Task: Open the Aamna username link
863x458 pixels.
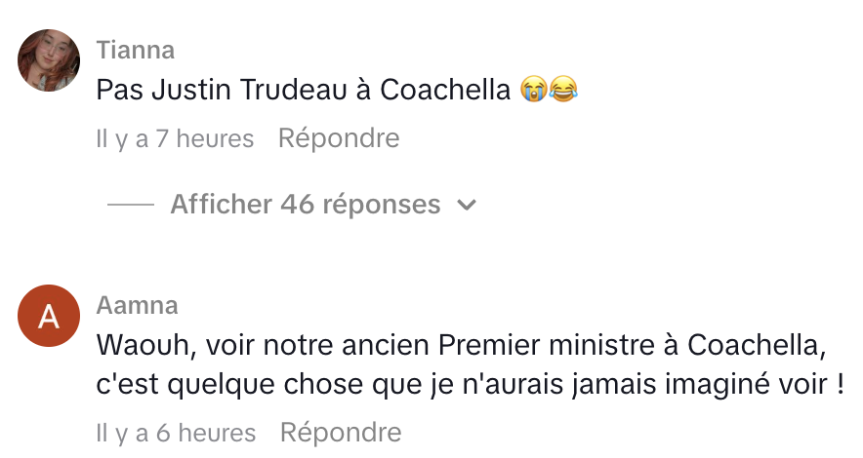Action: point(138,305)
